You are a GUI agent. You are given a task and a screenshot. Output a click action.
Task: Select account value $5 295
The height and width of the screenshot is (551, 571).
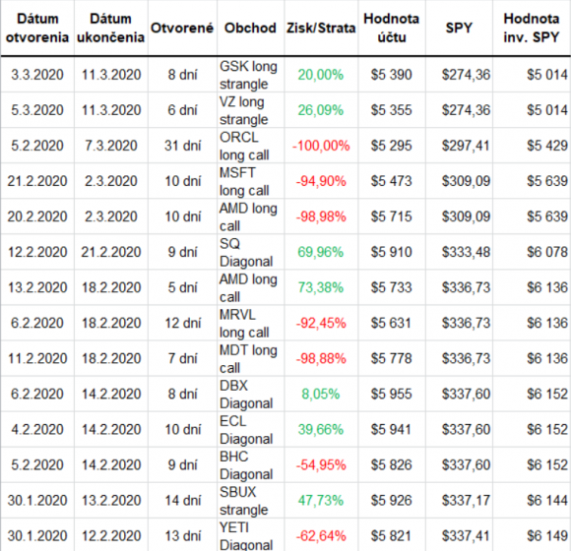pos(391,146)
